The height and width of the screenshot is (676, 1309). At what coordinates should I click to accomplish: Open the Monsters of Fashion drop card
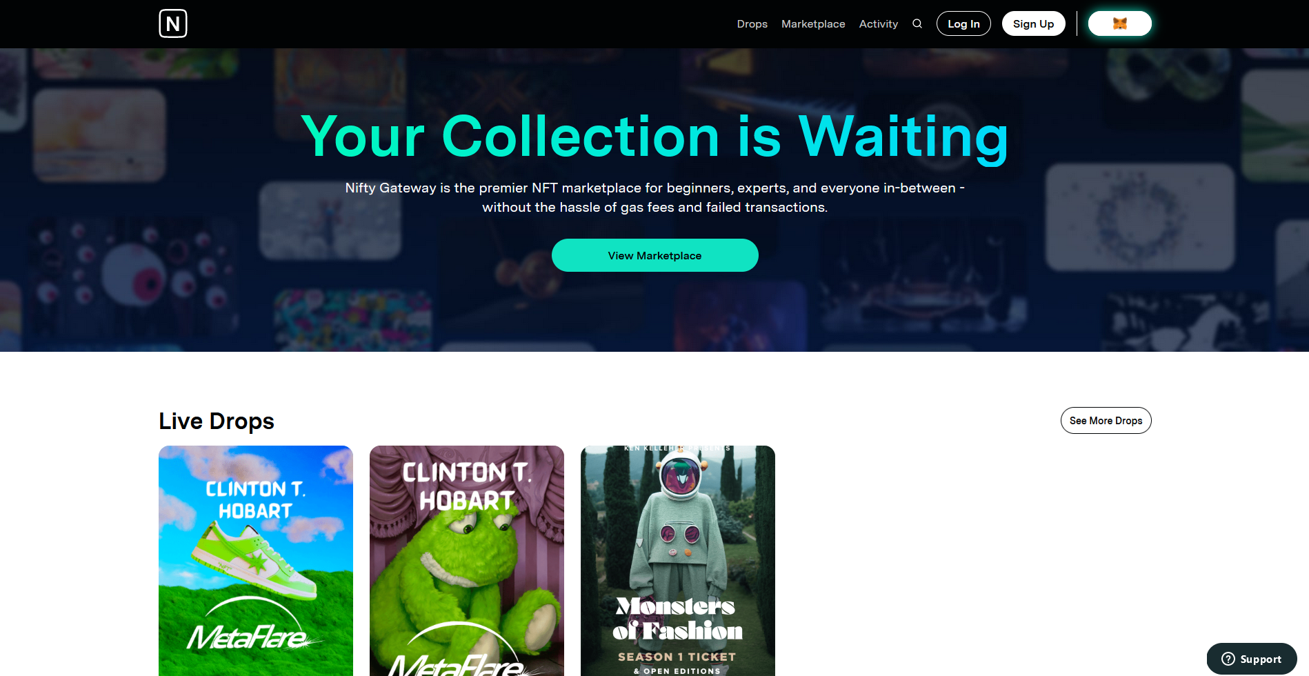678,561
